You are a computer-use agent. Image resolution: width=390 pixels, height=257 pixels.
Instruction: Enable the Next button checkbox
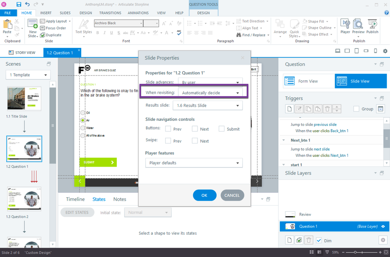click(x=195, y=129)
